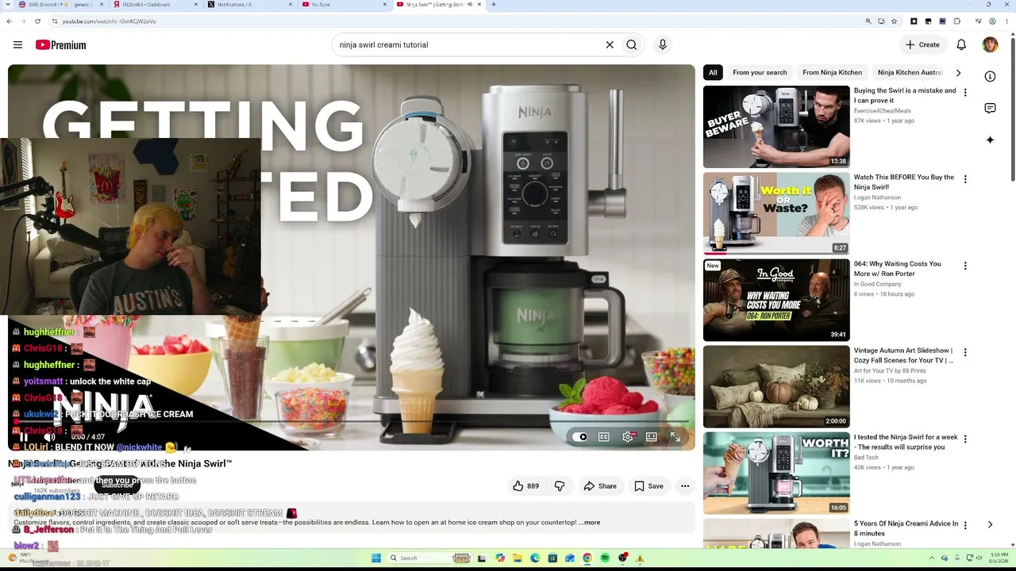The height and width of the screenshot is (571, 1016).
Task: Enter fullscreen video mode
Action: [675, 437]
